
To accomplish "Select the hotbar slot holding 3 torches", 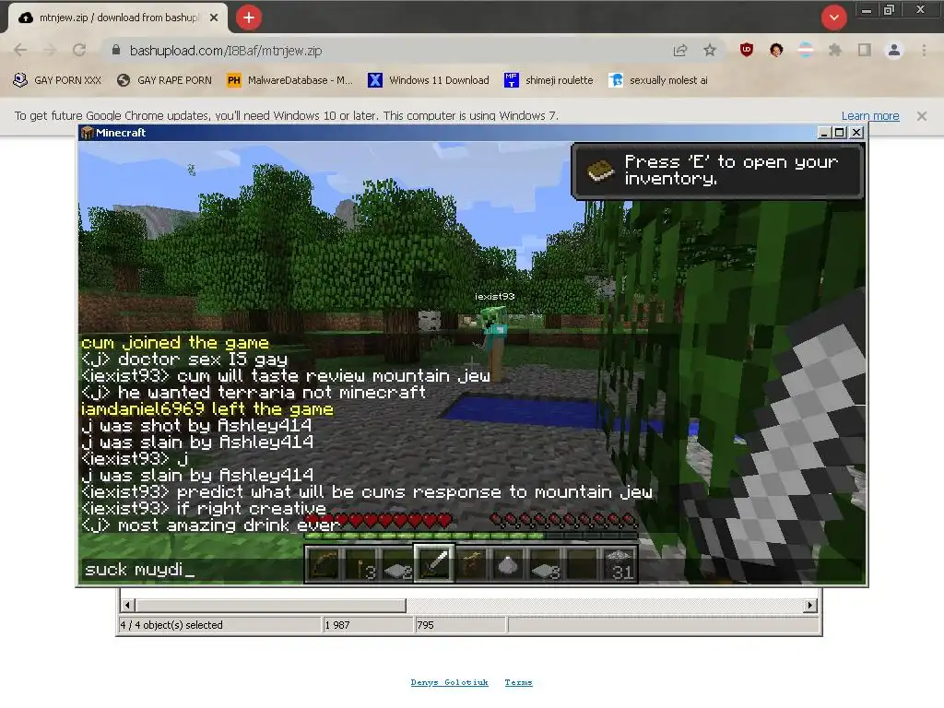I will coord(361,564).
